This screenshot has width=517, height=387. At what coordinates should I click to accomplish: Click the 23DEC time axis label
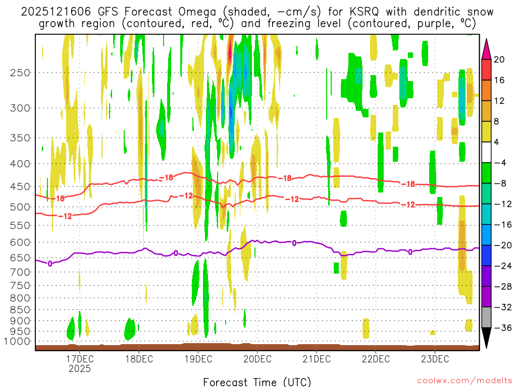coord(435,359)
